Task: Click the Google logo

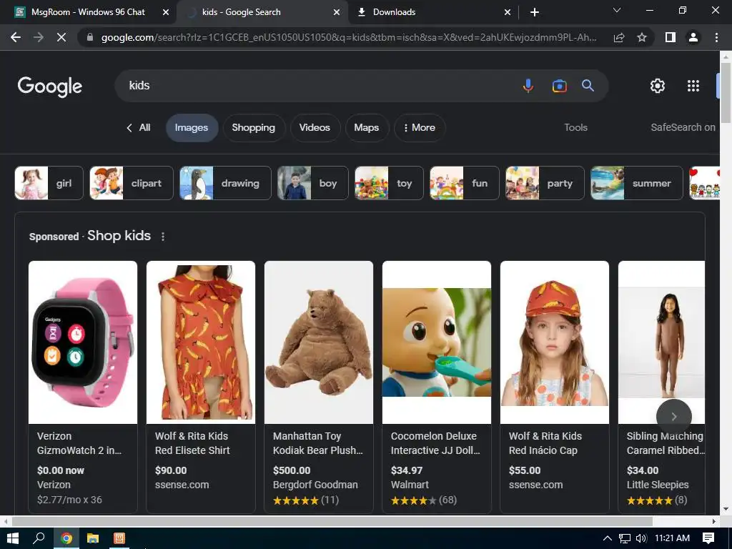Action: point(50,86)
